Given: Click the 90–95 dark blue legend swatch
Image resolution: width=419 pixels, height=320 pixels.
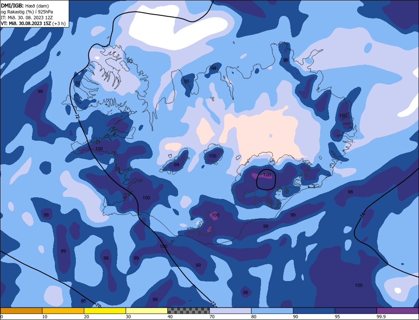Looking at the screenshot, I should click(314, 310).
